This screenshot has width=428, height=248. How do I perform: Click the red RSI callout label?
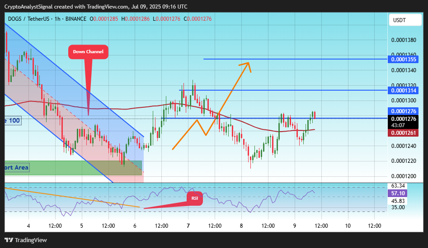pyautogui.click(x=195, y=198)
